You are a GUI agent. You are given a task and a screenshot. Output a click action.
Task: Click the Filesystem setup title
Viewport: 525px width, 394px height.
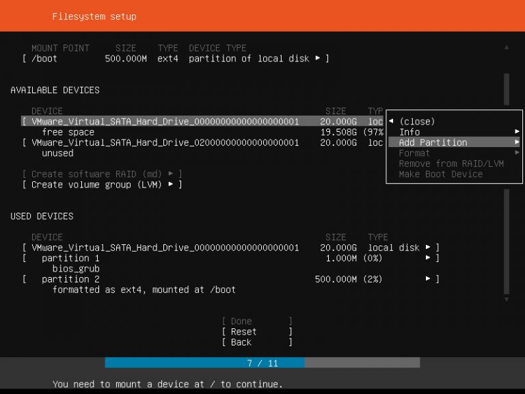pyautogui.click(x=94, y=16)
